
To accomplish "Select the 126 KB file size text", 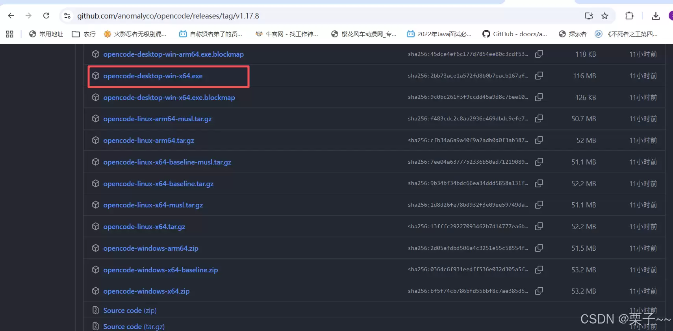I will pyautogui.click(x=586, y=98).
